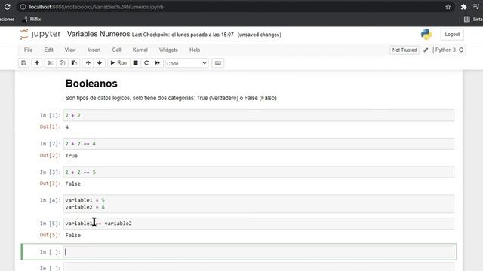Click the Jupyter logo

pos(40,34)
